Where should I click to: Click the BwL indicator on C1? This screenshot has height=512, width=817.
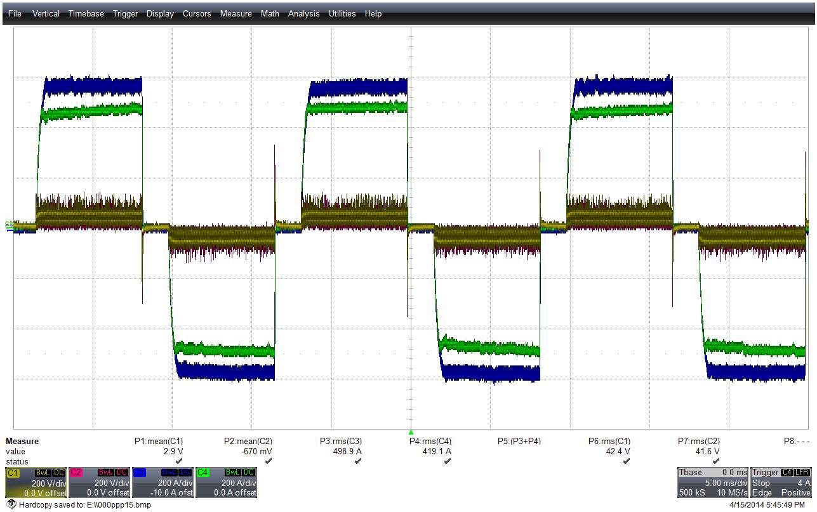[x=43, y=473]
